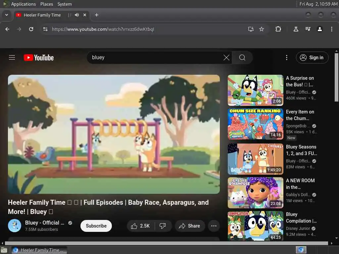The width and height of the screenshot is (339, 254).
Task: Click the horizontal page scrollbar
Action: (x=167, y=243)
